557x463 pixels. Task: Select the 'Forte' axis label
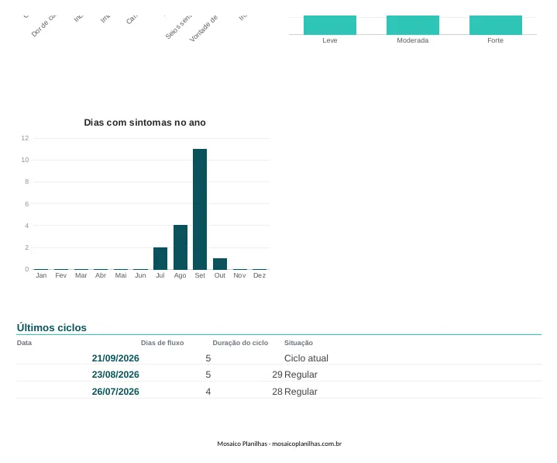pyautogui.click(x=496, y=40)
